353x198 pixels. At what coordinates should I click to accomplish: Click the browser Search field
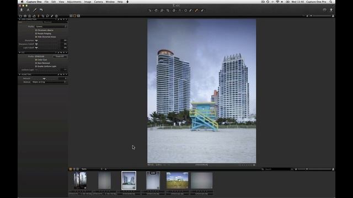276,169
